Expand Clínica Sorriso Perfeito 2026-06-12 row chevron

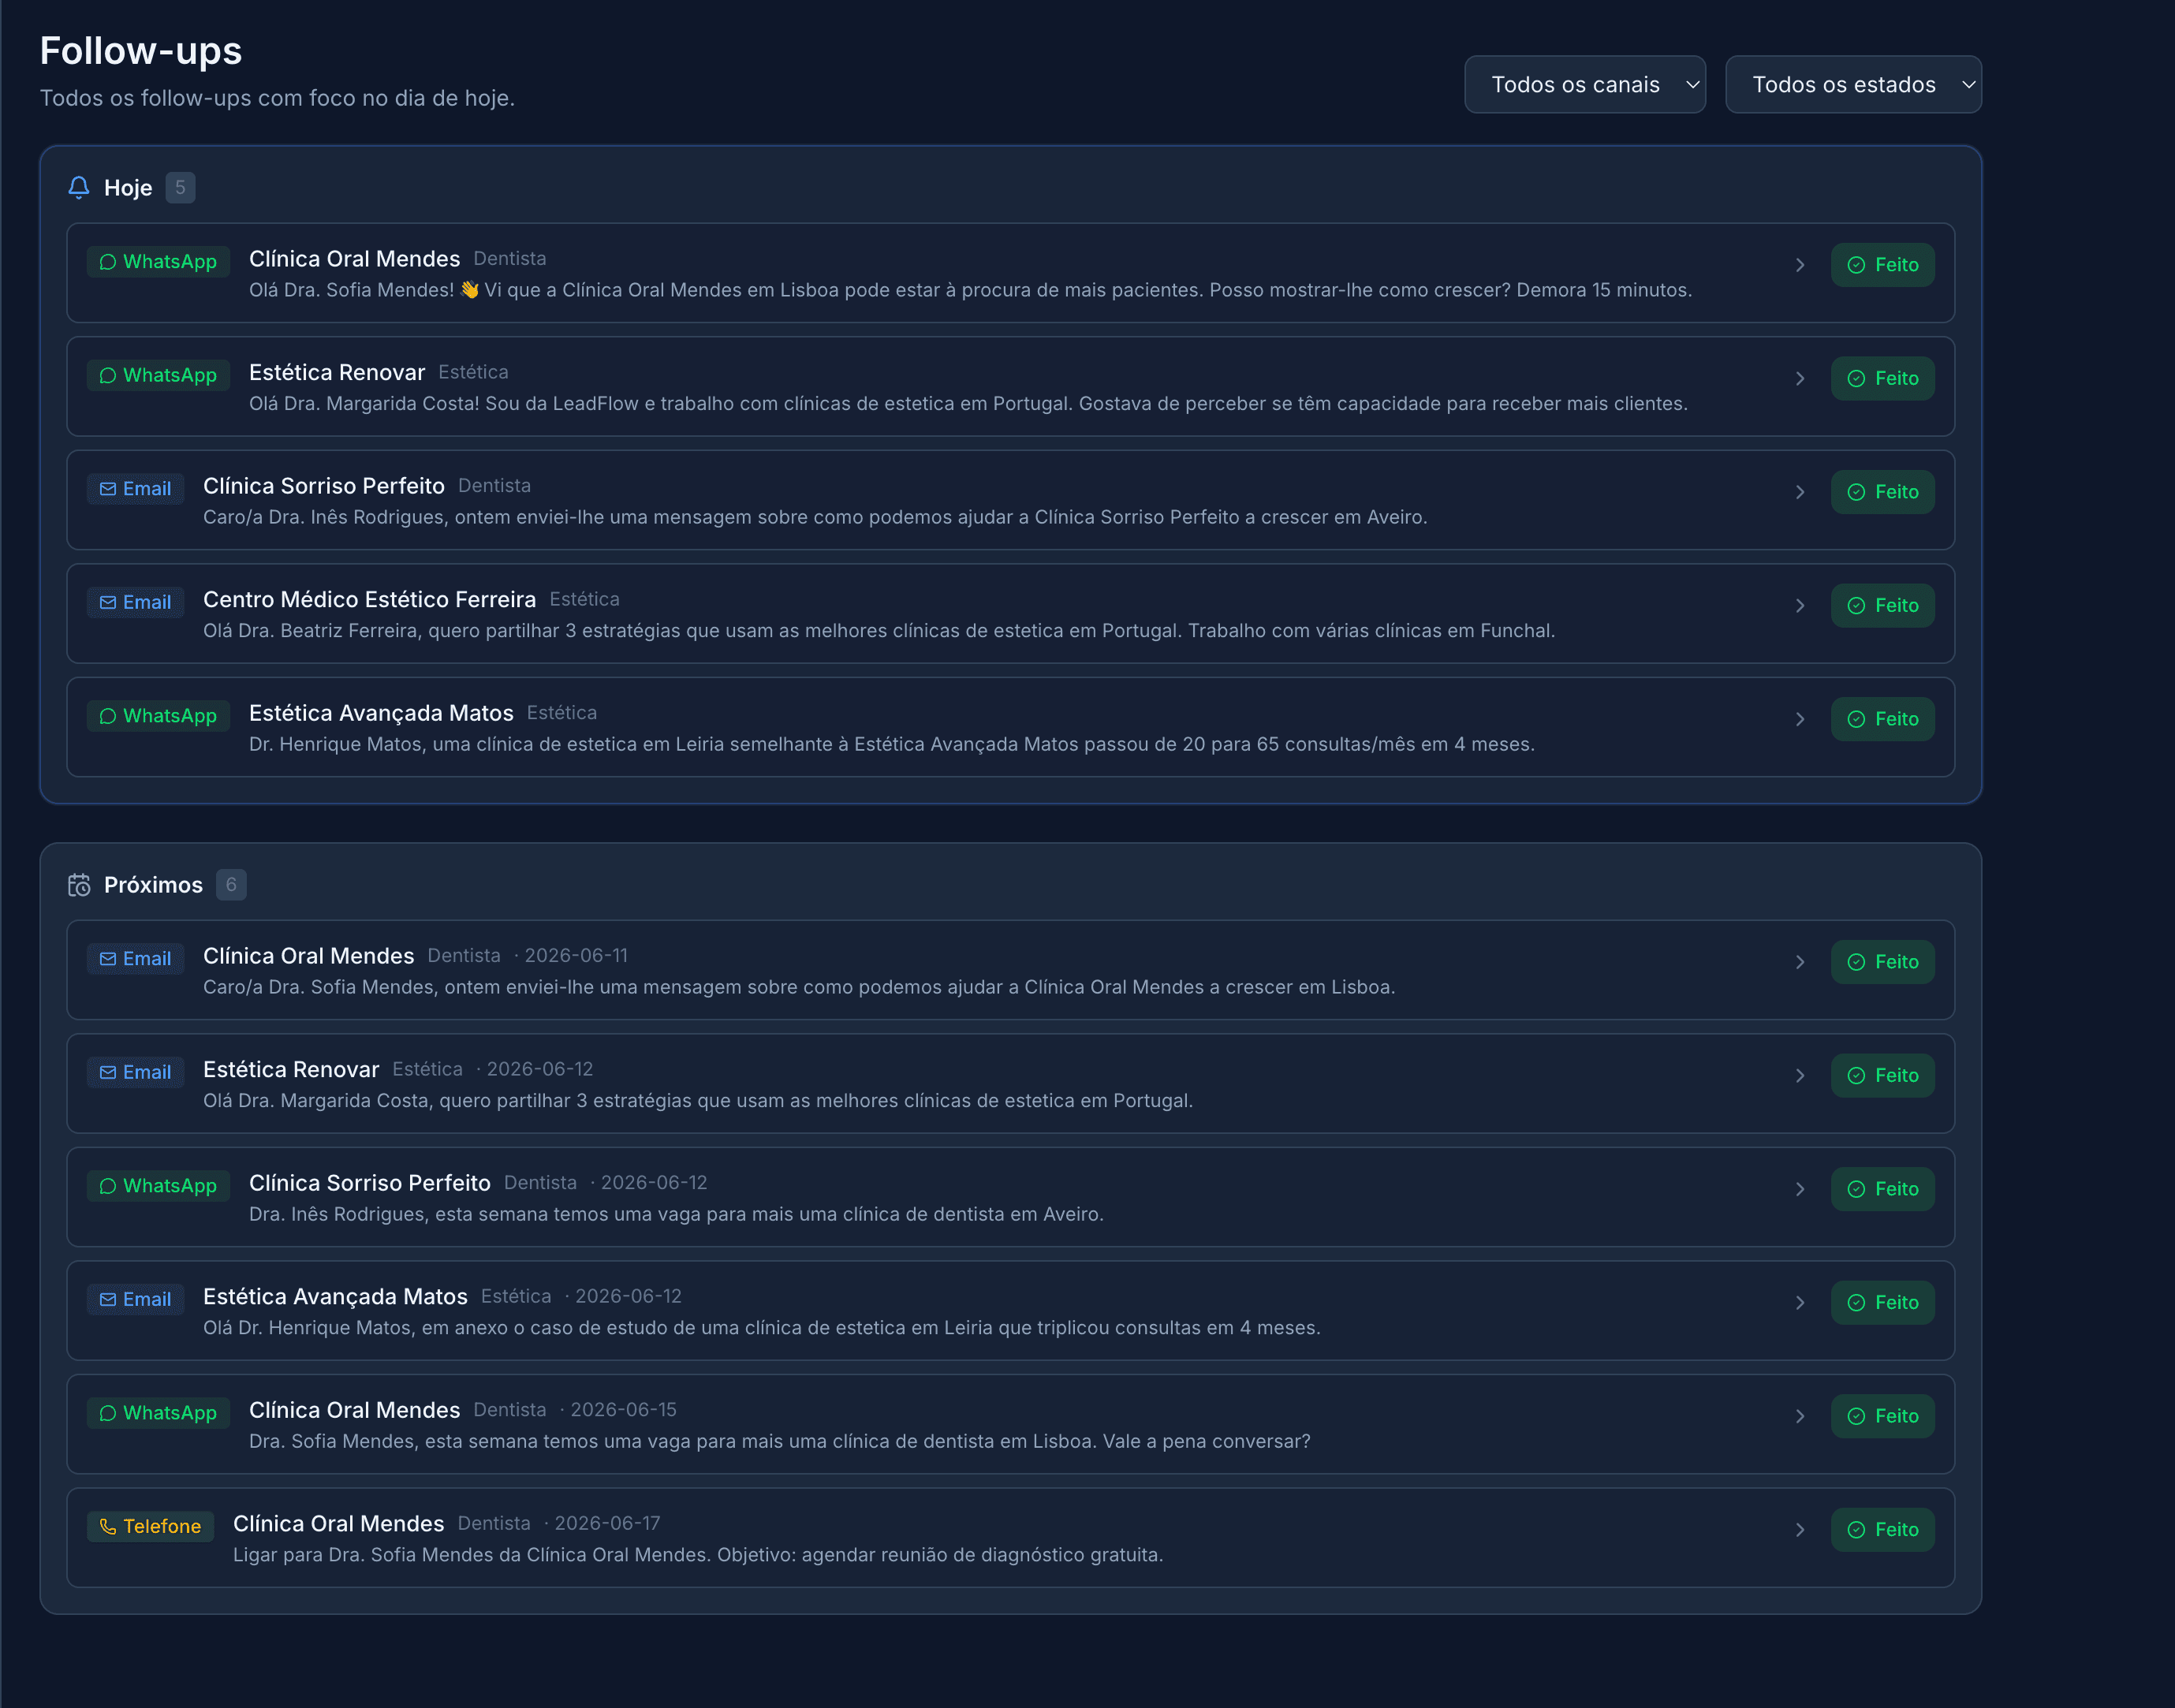[1800, 1189]
